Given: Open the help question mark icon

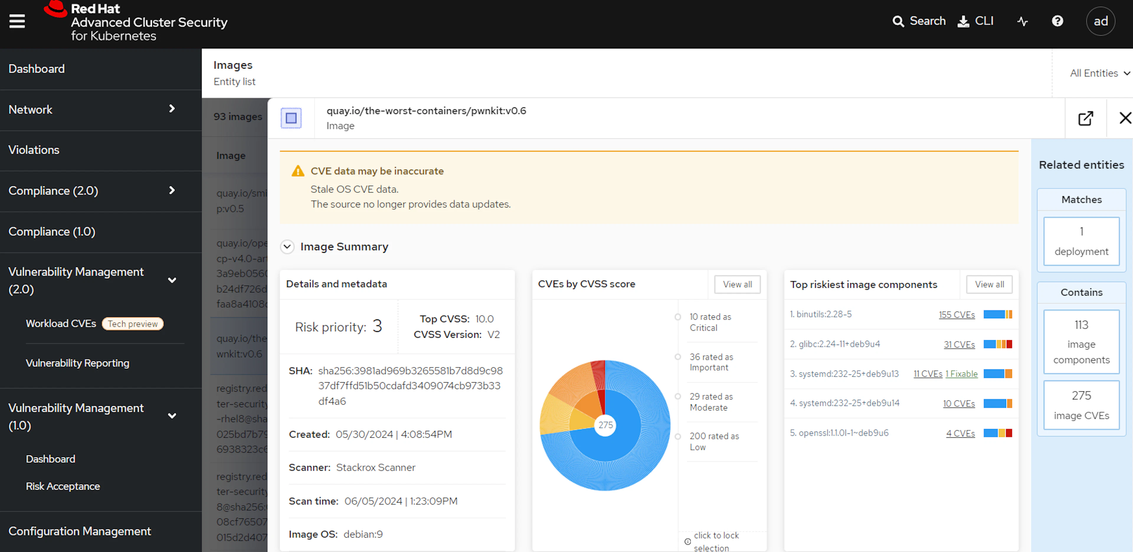Looking at the screenshot, I should point(1057,21).
